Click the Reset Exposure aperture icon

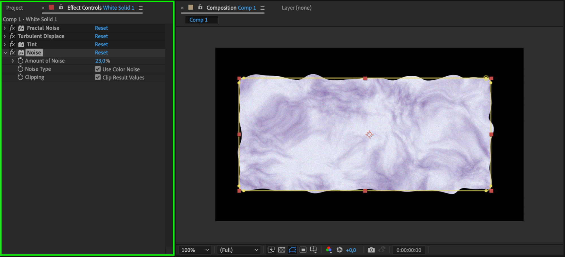point(339,250)
